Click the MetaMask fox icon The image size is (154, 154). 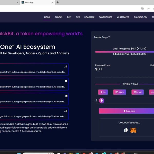point(133,130)
